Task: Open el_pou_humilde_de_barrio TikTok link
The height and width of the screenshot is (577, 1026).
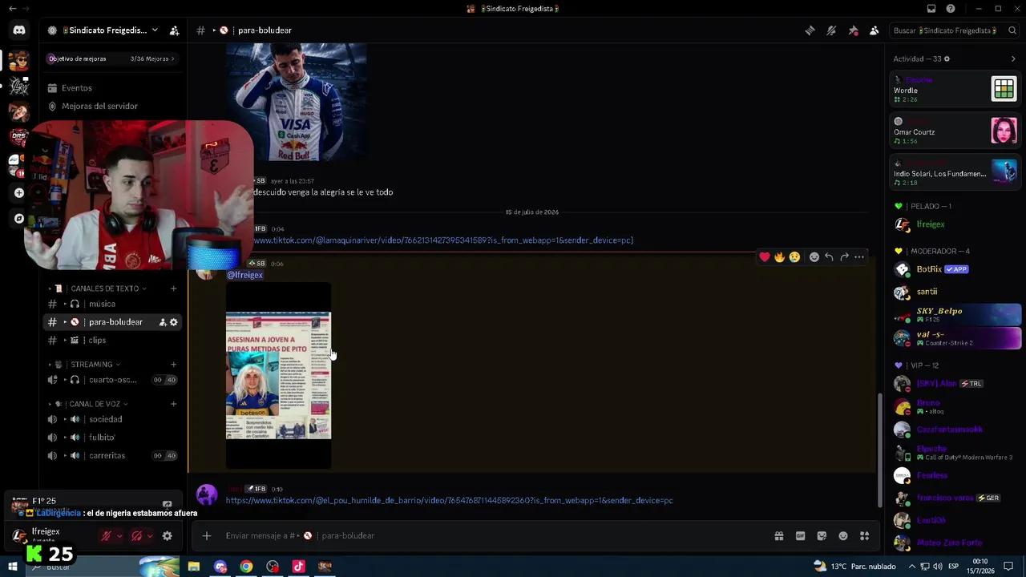Action: click(450, 500)
